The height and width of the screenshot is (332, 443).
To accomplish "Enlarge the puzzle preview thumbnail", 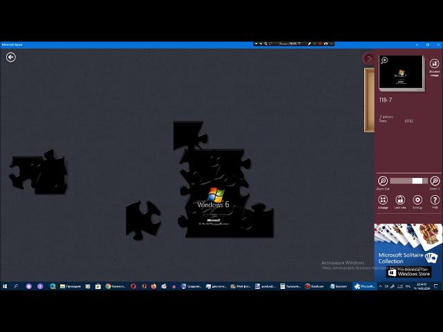I will [401, 73].
